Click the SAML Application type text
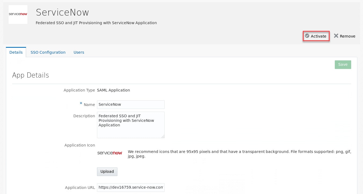Screen dimensions: 363x194 [113, 90]
